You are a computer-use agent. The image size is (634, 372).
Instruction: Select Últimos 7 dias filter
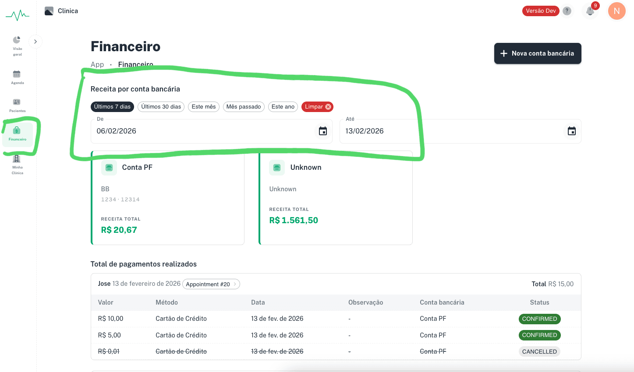pos(112,107)
